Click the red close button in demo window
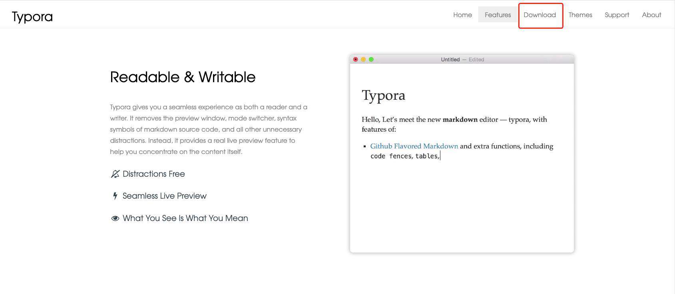Screen dimensions: 675x294 coord(355,59)
